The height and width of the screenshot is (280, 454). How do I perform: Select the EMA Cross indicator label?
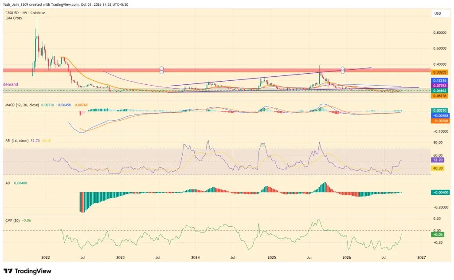[x=14, y=18]
